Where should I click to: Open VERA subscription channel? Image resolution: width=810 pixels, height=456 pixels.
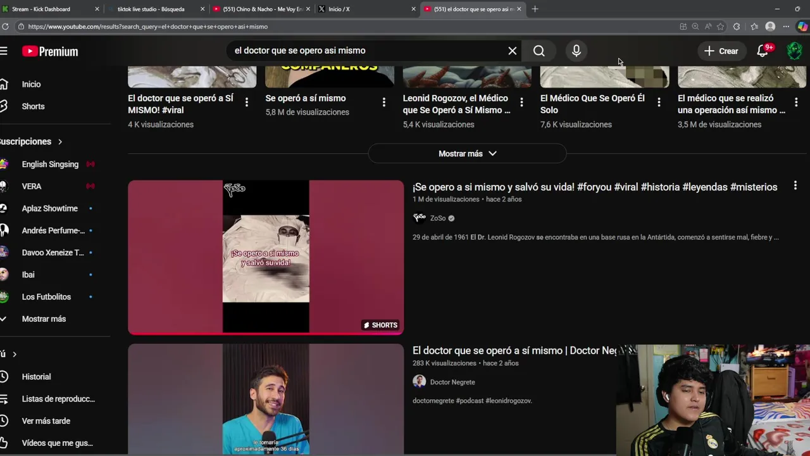[32, 186]
